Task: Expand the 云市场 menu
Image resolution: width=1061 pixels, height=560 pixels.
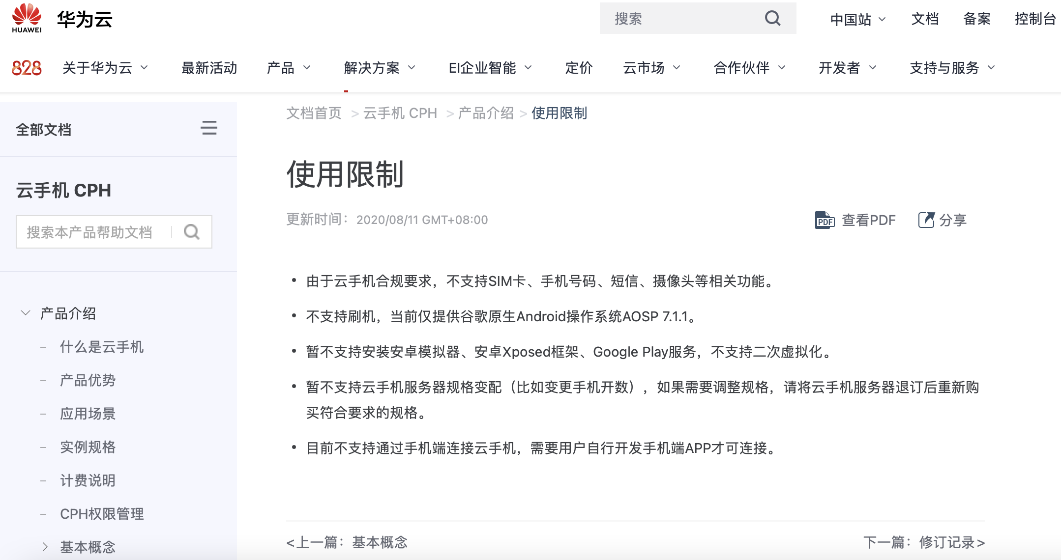Action: 651,68
